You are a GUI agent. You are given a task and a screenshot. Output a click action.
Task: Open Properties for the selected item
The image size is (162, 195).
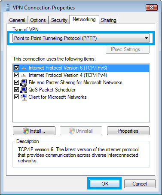128,131
